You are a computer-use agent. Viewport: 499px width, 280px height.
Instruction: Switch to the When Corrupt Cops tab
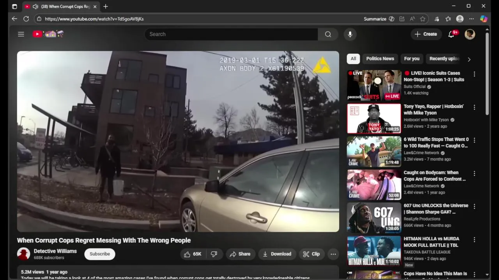pyautogui.click(x=61, y=6)
